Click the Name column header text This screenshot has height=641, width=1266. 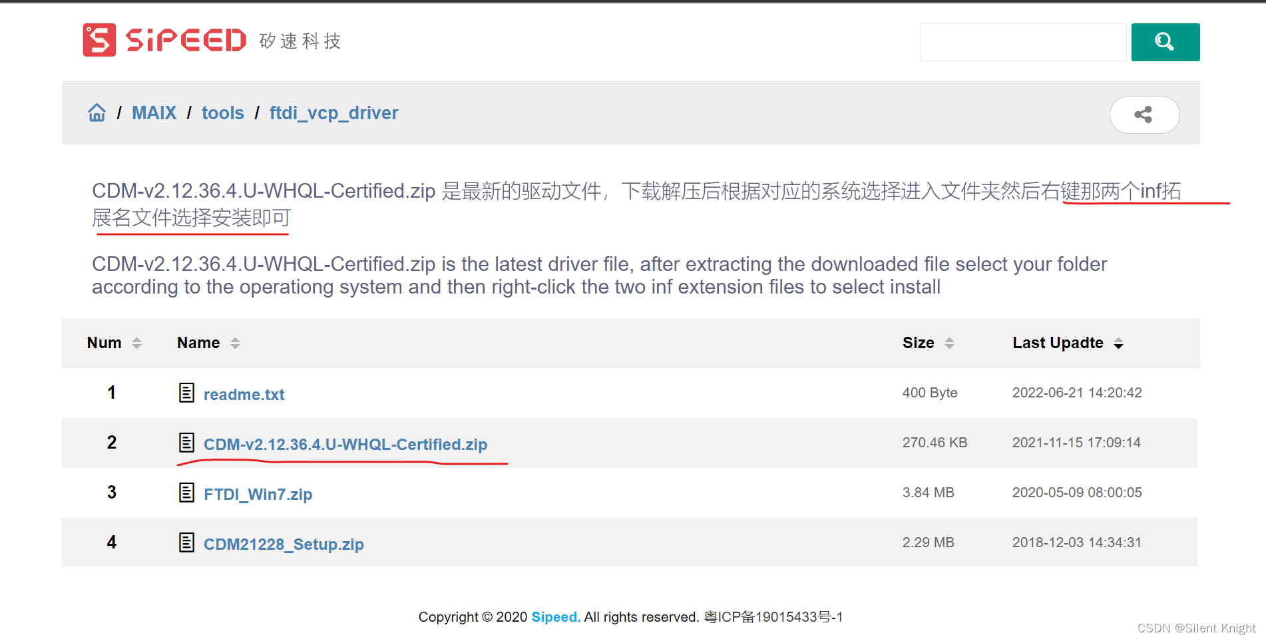pyautogui.click(x=198, y=343)
